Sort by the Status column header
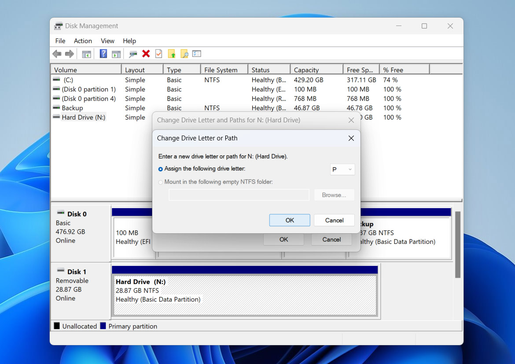515x364 pixels. click(269, 70)
